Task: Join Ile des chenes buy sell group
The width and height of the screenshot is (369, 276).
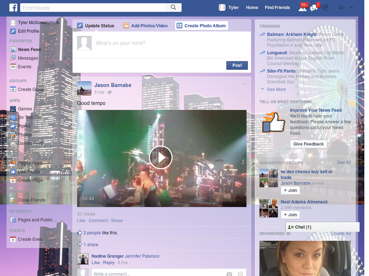Action: 290,190
